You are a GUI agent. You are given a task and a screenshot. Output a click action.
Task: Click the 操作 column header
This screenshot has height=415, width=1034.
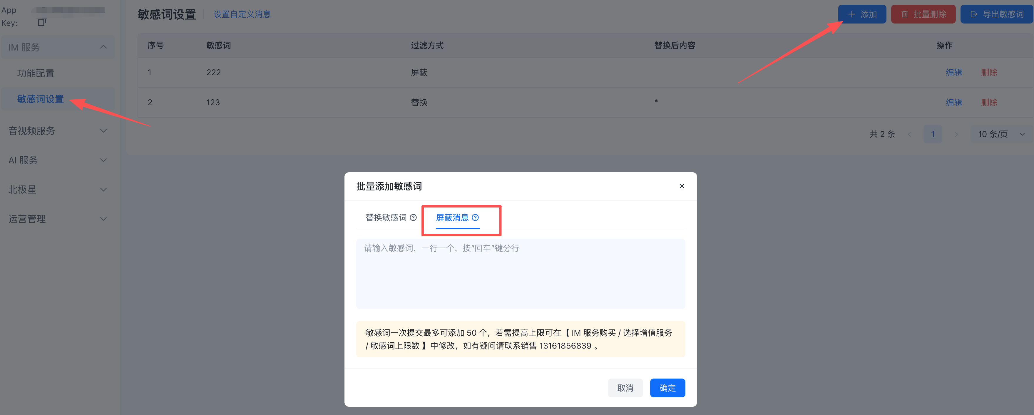point(944,45)
